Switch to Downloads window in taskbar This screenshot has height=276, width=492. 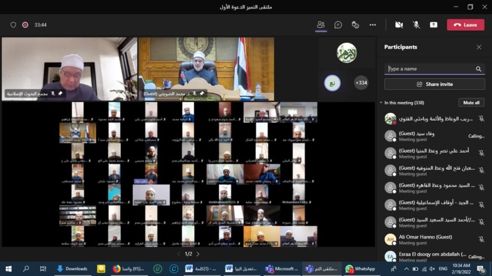[x=72, y=269]
